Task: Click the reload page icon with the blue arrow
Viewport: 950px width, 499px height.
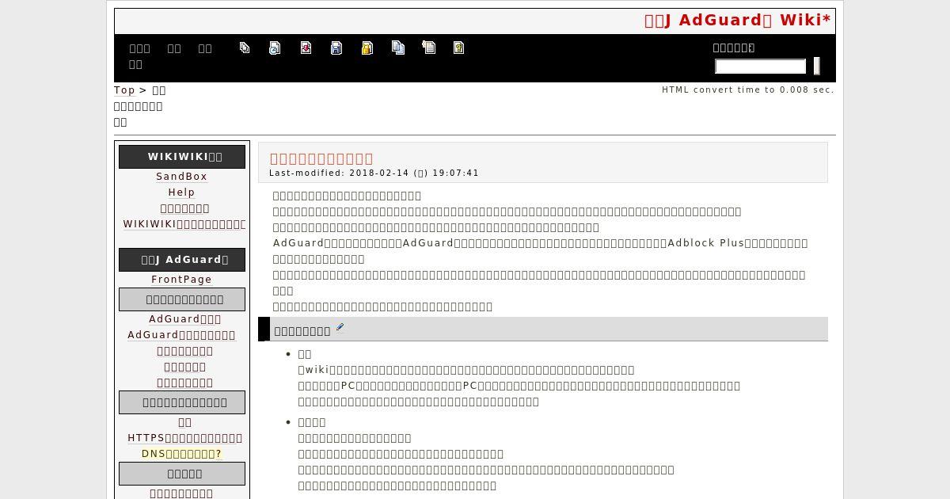Action: point(275,48)
